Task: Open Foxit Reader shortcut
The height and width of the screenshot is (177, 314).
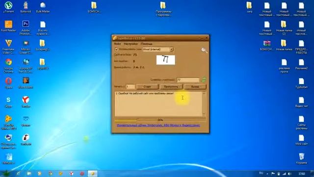Action: click(8, 26)
